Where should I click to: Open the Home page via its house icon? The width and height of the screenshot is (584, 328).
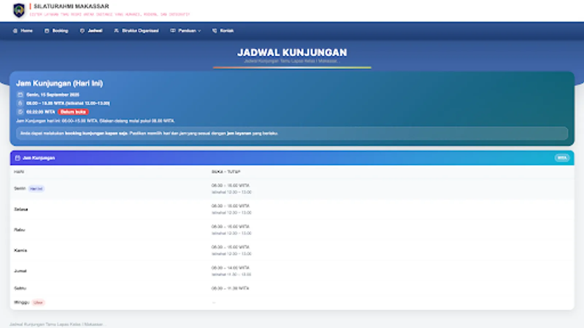pos(15,31)
